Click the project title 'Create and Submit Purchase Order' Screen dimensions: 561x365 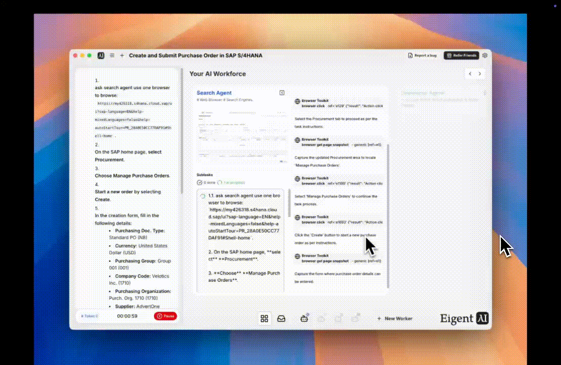[195, 56]
